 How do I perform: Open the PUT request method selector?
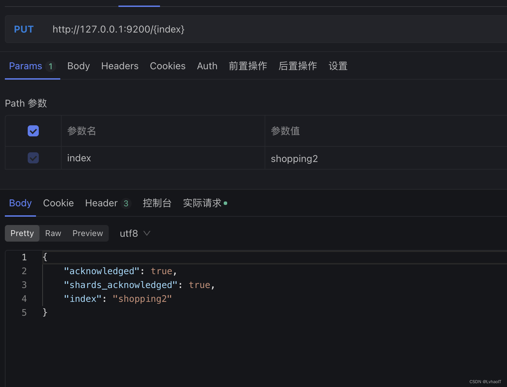pyautogui.click(x=24, y=29)
